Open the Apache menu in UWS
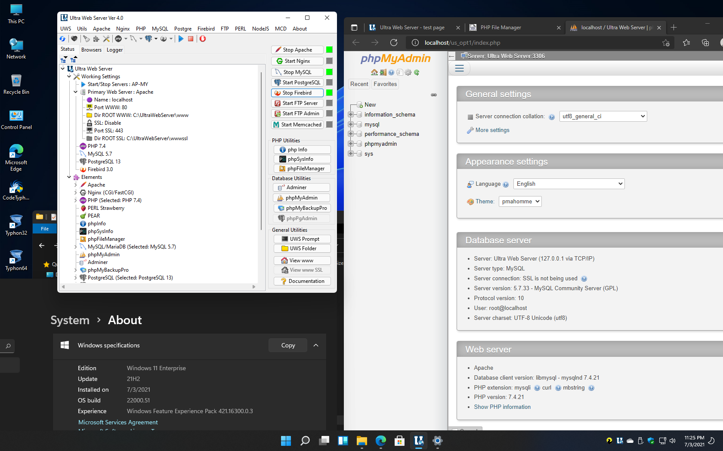Image resolution: width=723 pixels, height=451 pixels. pyautogui.click(x=102, y=29)
